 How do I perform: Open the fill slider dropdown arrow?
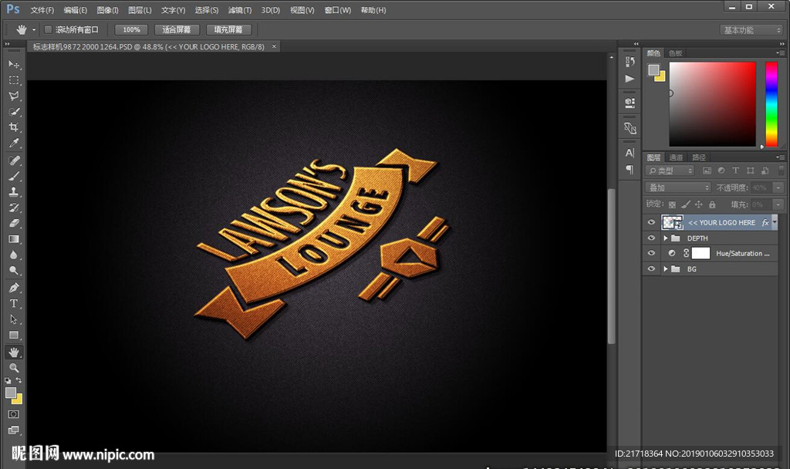point(778,204)
